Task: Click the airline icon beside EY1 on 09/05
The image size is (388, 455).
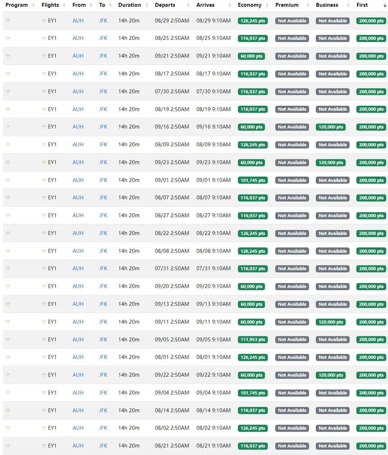Action: [x=44, y=340]
